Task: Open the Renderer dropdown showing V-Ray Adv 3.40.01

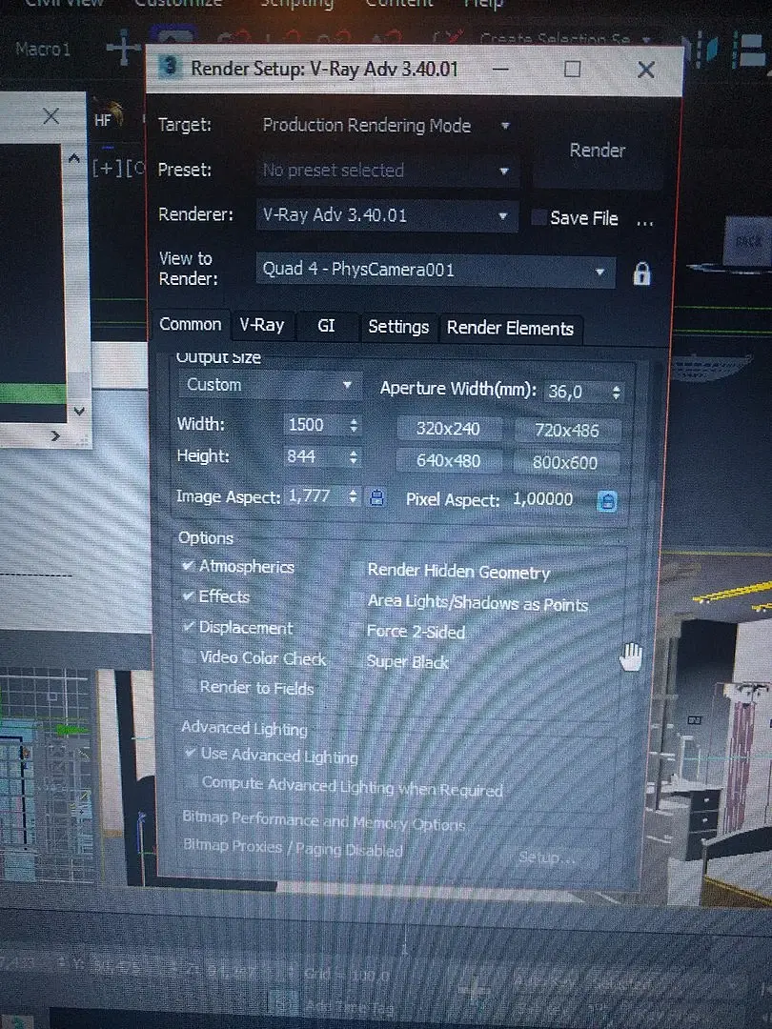Action: click(387, 215)
